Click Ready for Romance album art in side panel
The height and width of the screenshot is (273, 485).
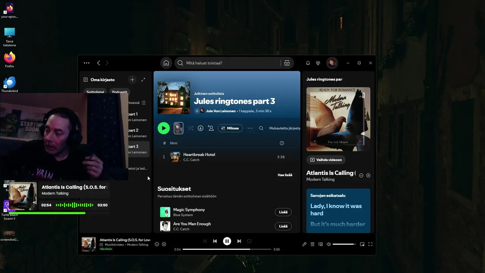338,119
